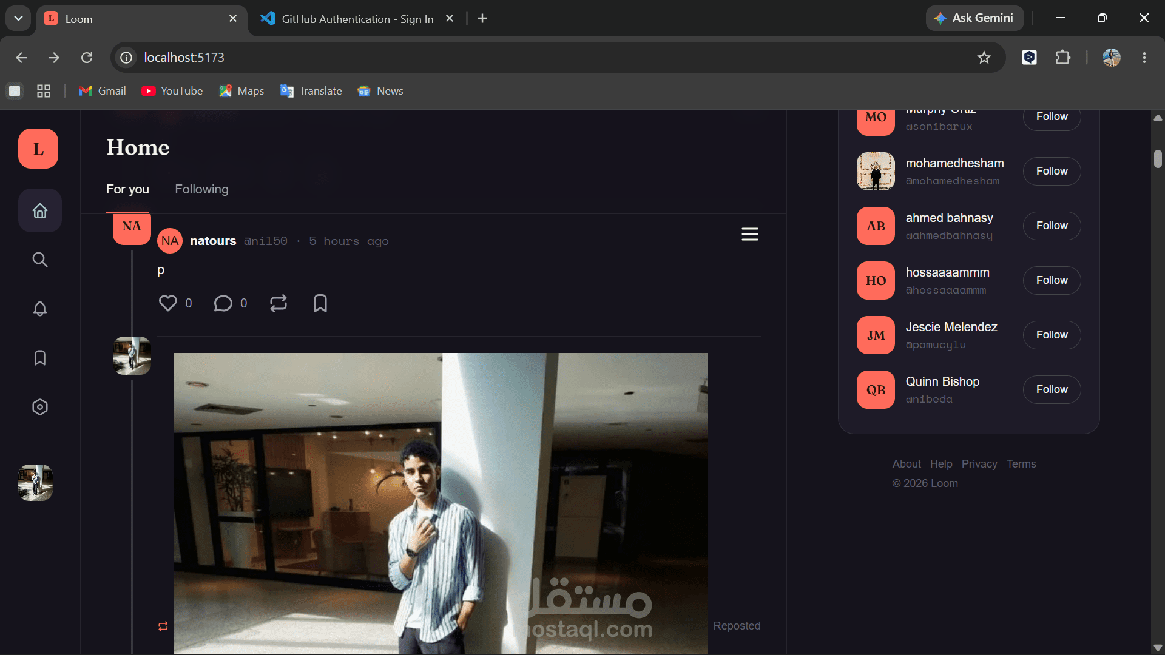Open the Privacy footer link

pyautogui.click(x=979, y=464)
